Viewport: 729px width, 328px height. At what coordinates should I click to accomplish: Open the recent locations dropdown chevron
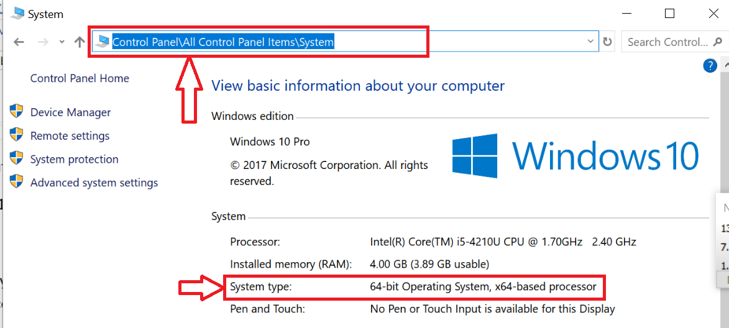coord(62,42)
